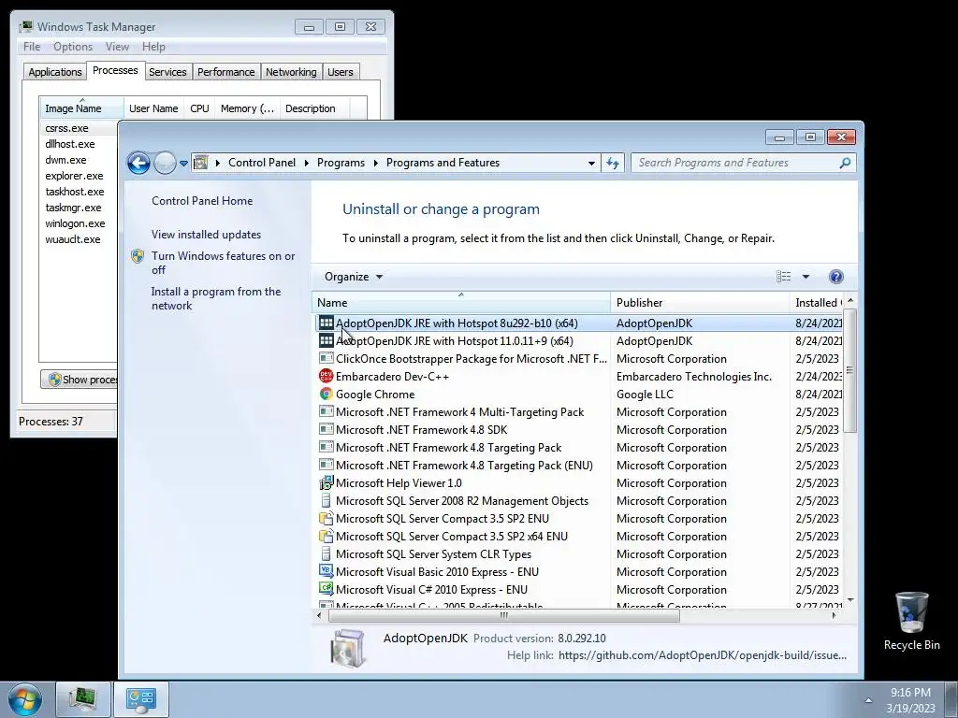Open View menu in Task Manager

(117, 47)
